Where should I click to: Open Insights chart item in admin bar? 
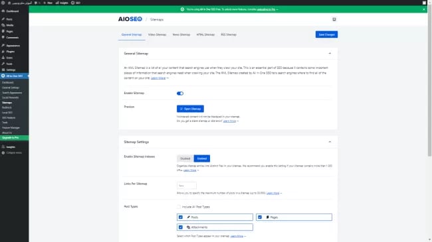point(62,3)
